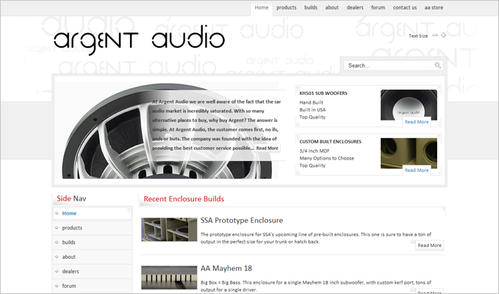This screenshot has width=499, height=294.
Task: Click the Side Nav heading
Action: pos(71,198)
